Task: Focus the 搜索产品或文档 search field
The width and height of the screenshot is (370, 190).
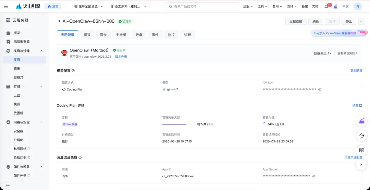Action: (x=202, y=7)
